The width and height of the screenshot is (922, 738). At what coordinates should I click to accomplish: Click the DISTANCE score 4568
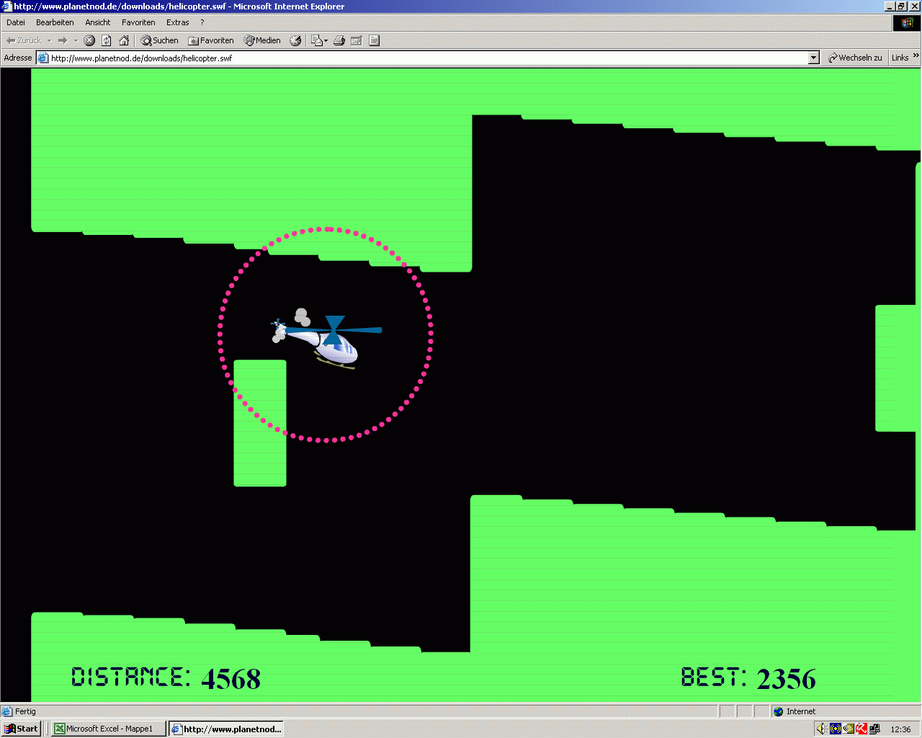pyautogui.click(x=231, y=678)
